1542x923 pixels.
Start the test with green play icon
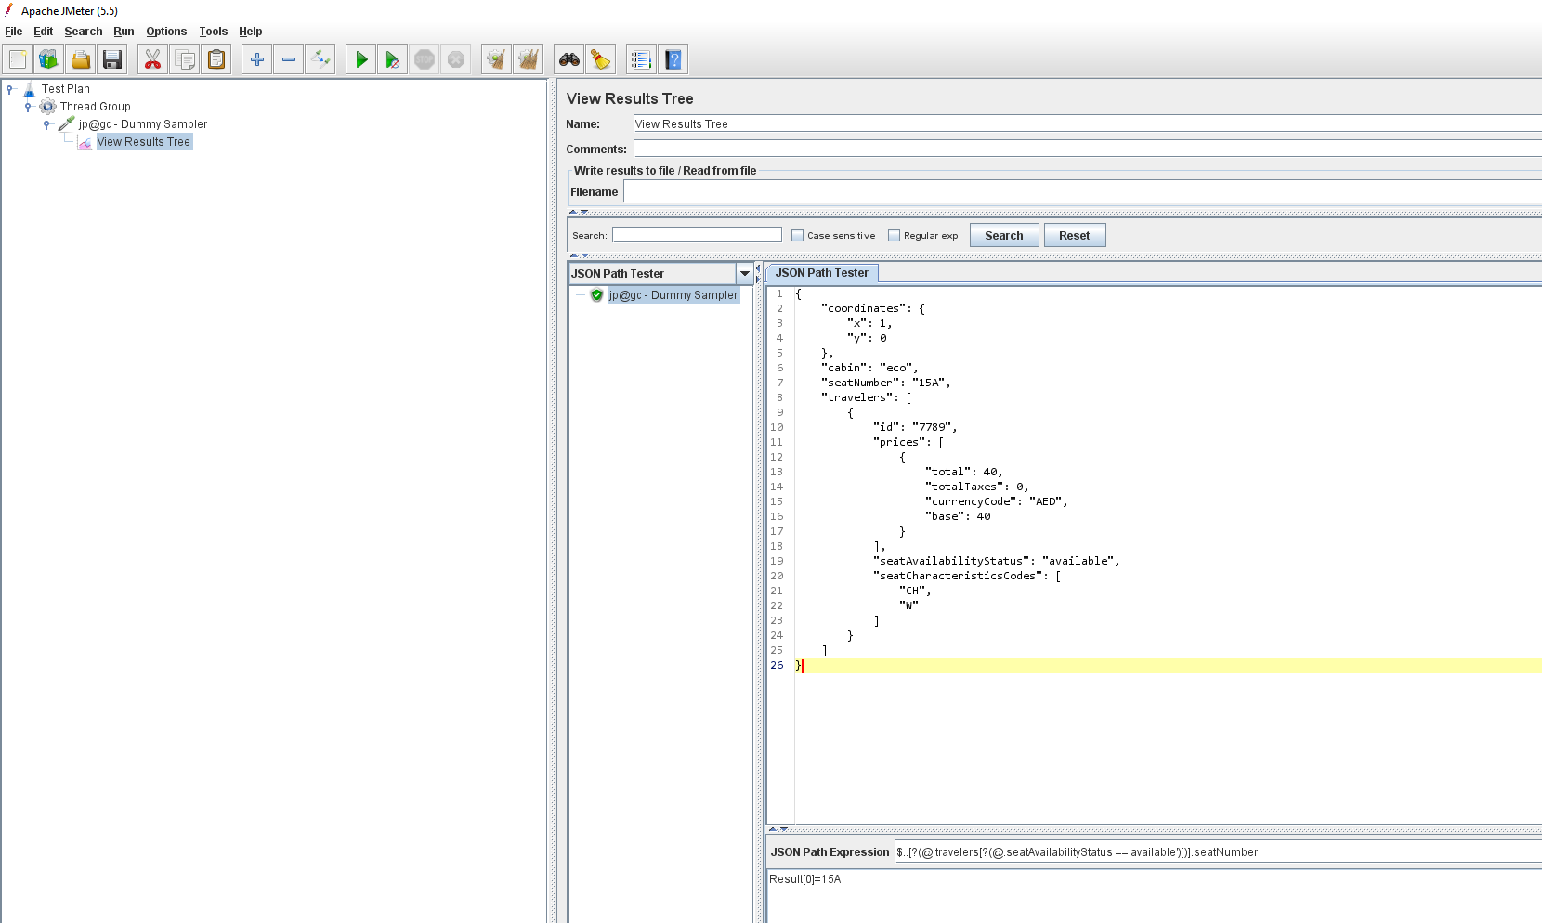pos(361,59)
